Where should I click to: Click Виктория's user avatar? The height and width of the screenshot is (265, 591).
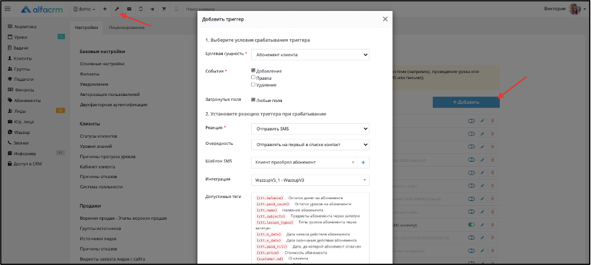575,9
